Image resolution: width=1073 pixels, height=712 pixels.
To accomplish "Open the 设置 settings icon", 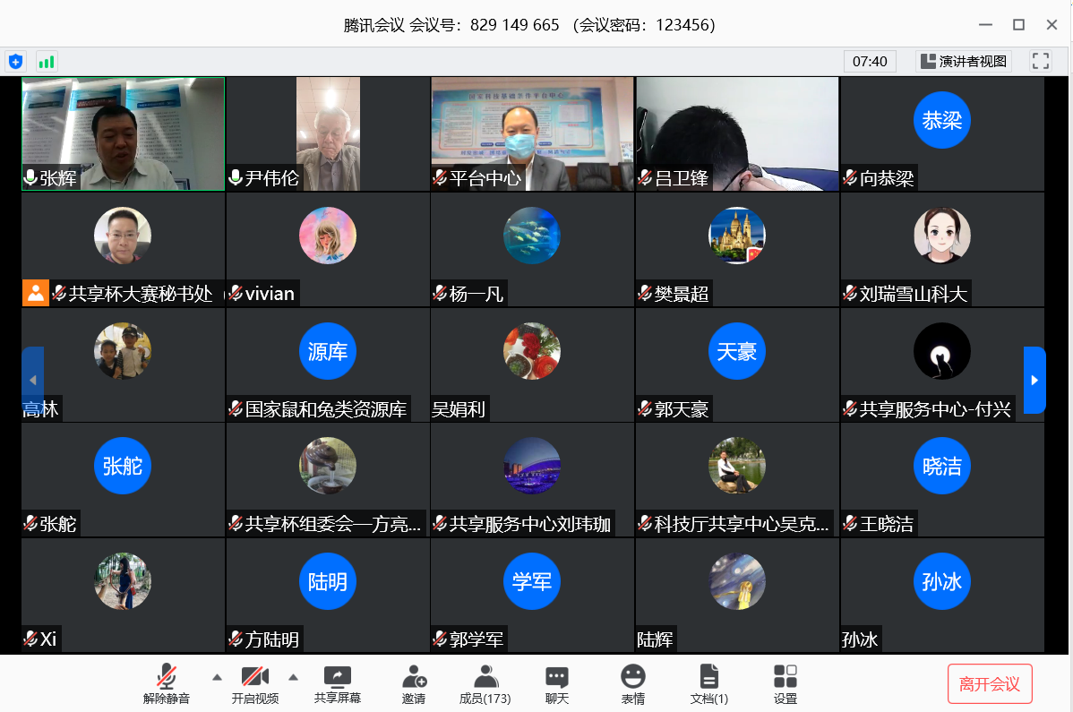I will tap(785, 684).
